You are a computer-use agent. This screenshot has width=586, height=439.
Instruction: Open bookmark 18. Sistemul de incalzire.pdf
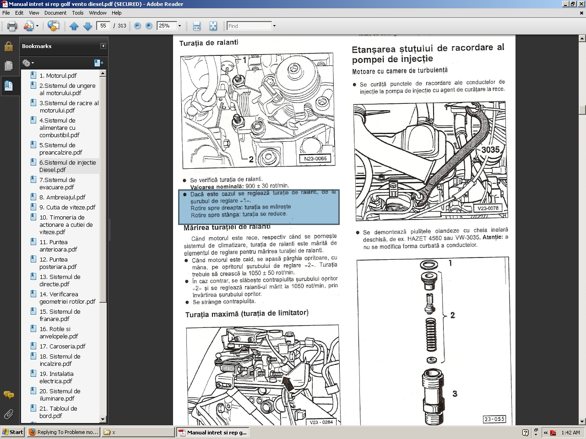(60, 360)
